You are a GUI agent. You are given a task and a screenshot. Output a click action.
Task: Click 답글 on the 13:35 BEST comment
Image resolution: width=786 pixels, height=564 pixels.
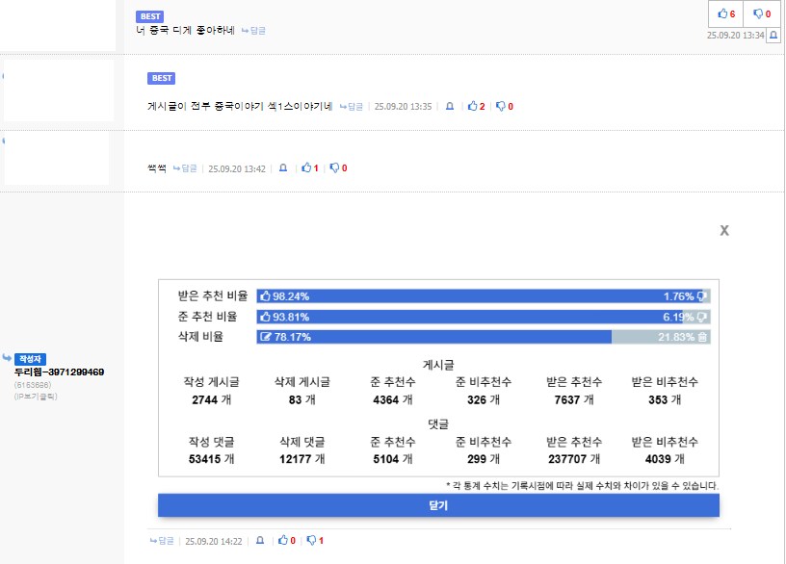(352, 106)
